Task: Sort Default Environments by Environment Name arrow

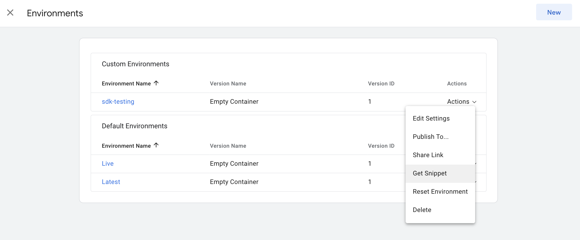Action: coord(156,145)
